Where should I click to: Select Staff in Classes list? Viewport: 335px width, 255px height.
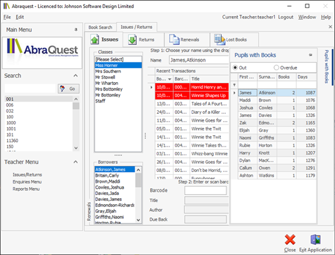click(118, 101)
